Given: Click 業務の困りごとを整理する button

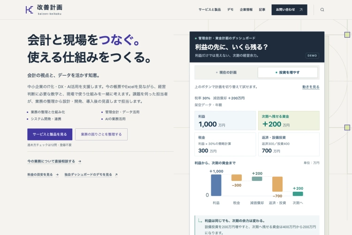Looking at the screenshot, I should pos(101,134).
